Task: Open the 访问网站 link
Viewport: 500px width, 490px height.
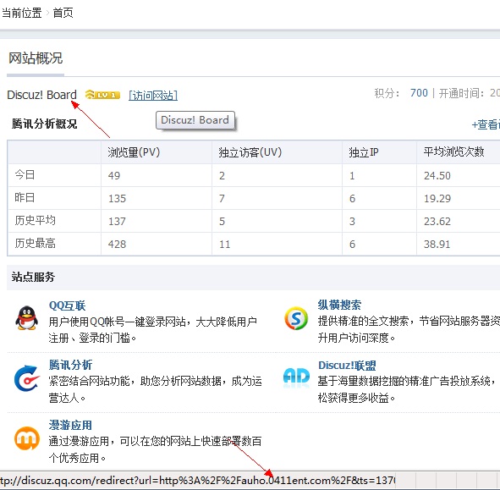Action: [x=153, y=96]
